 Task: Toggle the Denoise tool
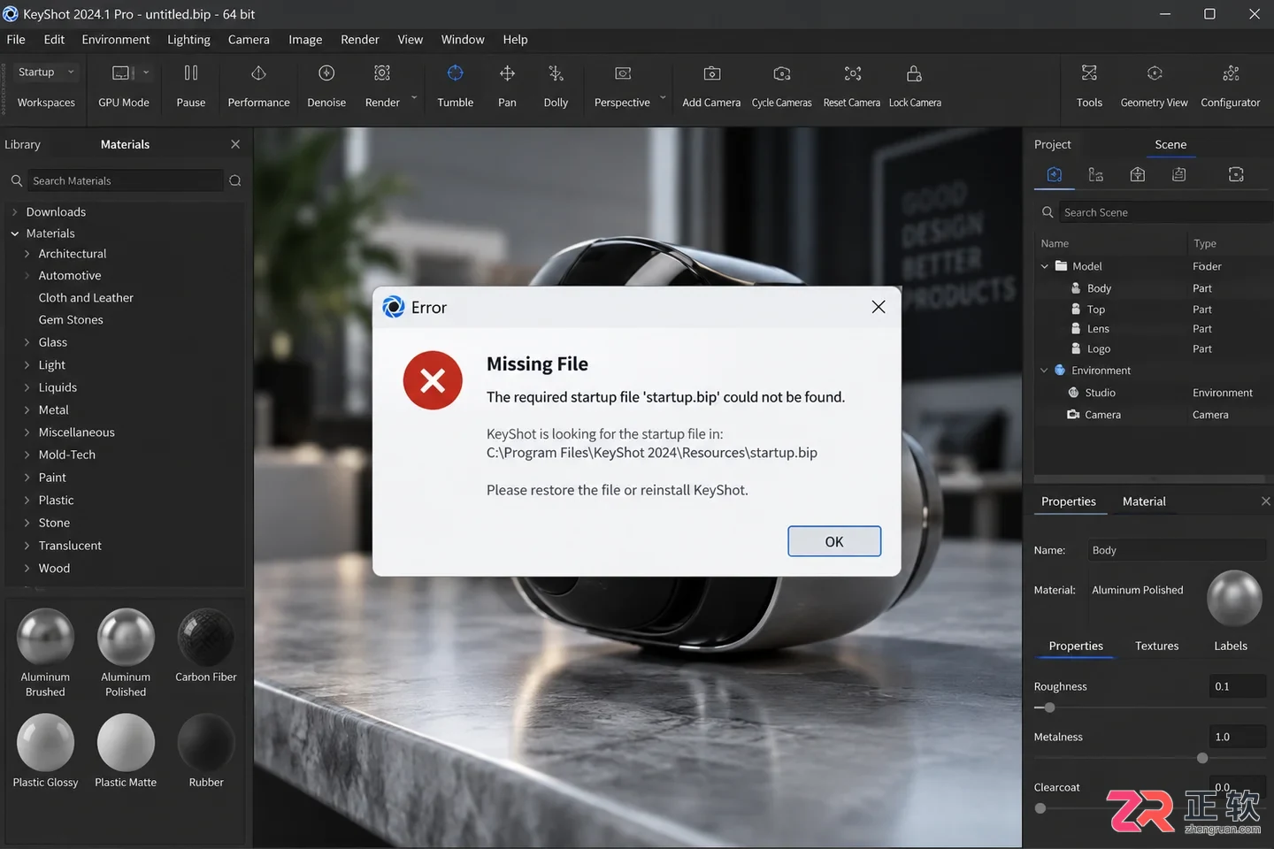pyautogui.click(x=326, y=73)
